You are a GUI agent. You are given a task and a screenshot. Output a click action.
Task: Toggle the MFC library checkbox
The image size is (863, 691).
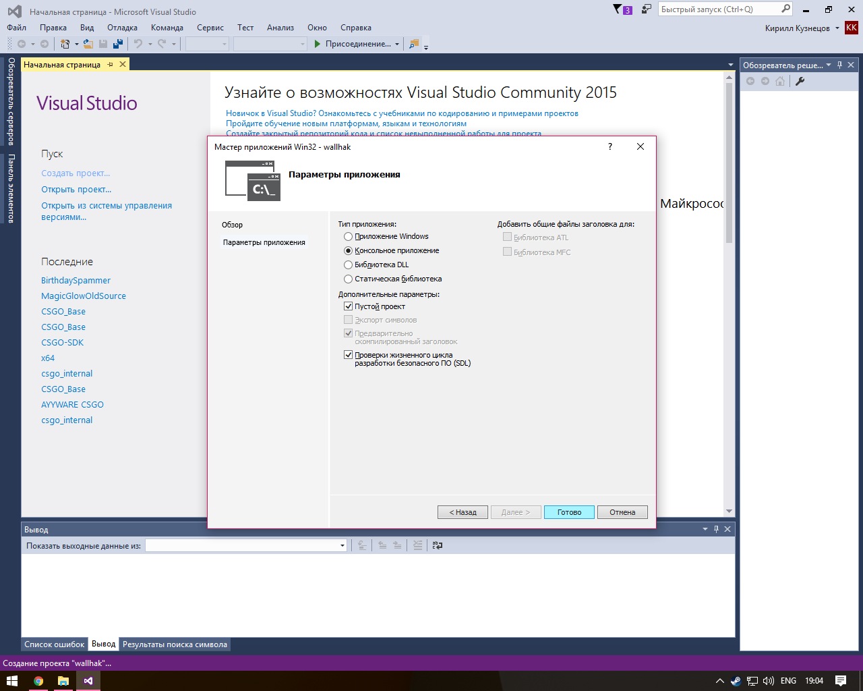click(508, 252)
